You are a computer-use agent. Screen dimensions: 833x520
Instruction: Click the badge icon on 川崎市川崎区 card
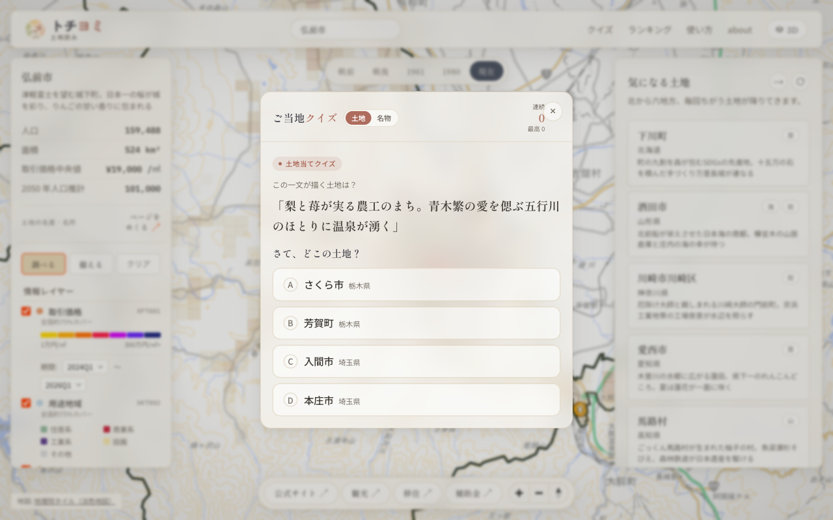coord(791,278)
